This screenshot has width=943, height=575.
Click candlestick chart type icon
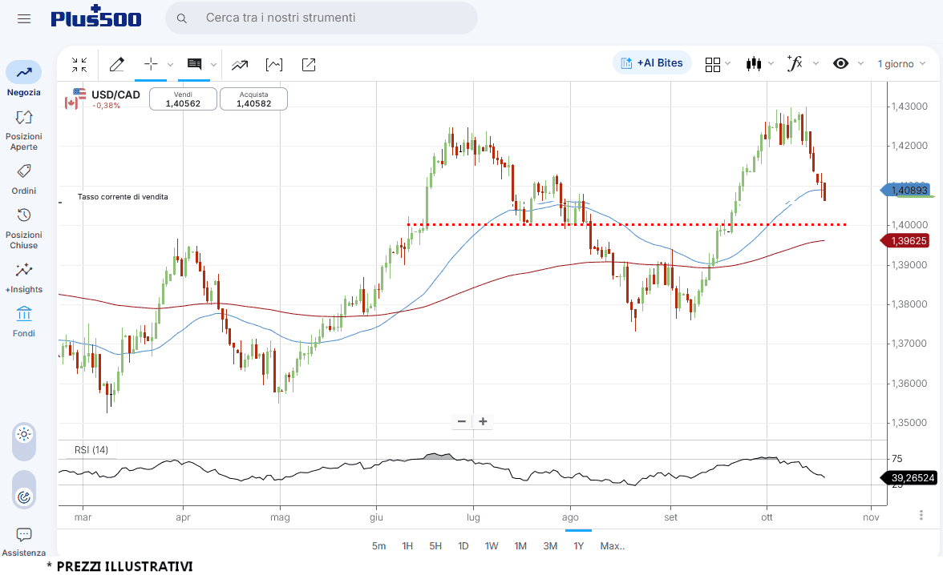754,64
